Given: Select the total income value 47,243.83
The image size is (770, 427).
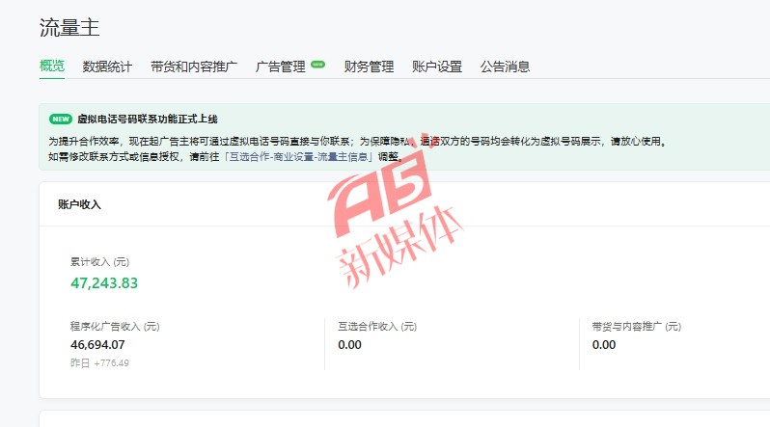Looking at the screenshot, I should click(104, 283).
